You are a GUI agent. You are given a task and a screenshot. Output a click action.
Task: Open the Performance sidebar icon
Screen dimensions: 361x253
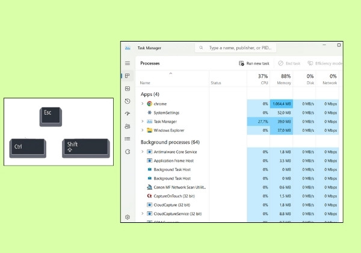click(x=128, y=89)
